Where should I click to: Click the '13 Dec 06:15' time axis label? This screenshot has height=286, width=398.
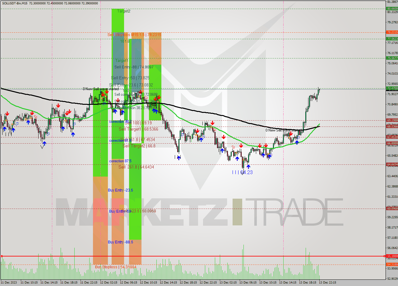click(248, 283)
